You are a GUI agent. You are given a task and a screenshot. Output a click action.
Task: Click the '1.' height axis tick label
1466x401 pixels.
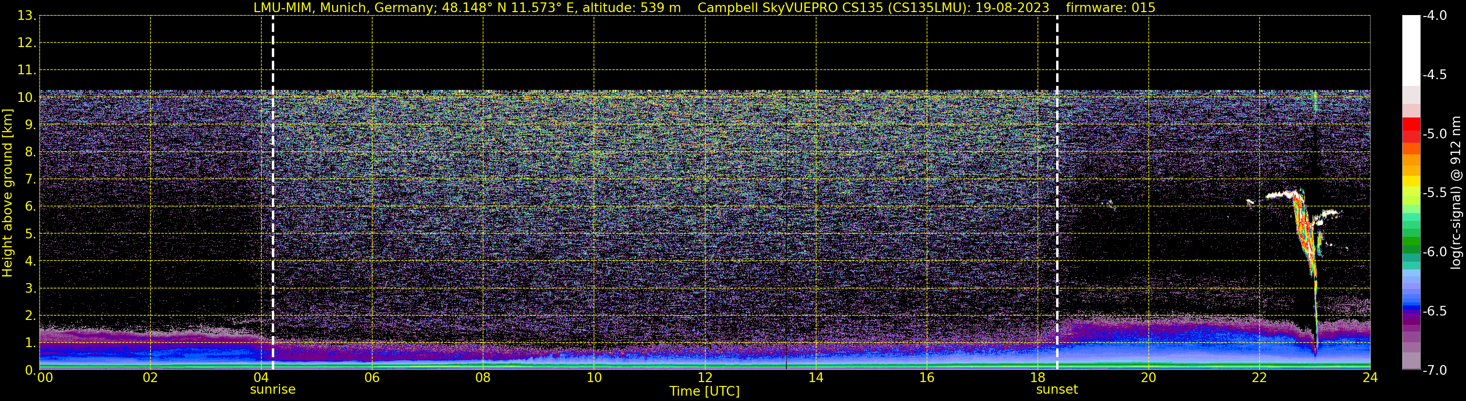[31, 342]
